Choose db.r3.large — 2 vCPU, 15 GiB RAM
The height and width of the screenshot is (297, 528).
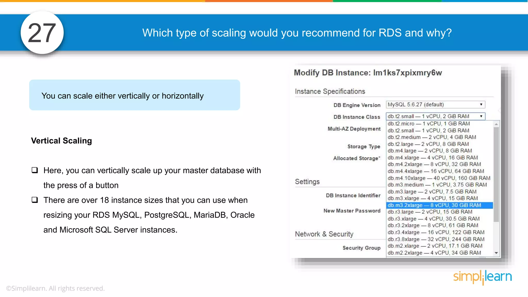pyautogui.click(x=440, y=212)
